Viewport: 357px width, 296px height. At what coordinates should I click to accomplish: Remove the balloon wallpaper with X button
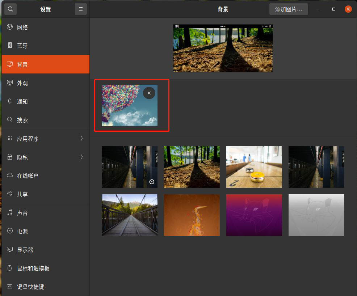[149, 93]
